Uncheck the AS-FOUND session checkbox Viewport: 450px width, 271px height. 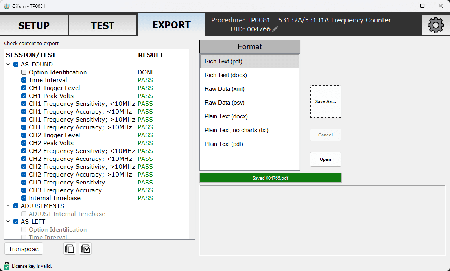(x=16, y=64)
